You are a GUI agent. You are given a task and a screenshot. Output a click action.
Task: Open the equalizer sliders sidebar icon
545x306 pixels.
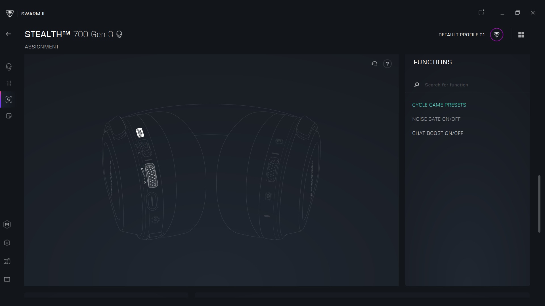pyautogui.click(x=9, y=83)
